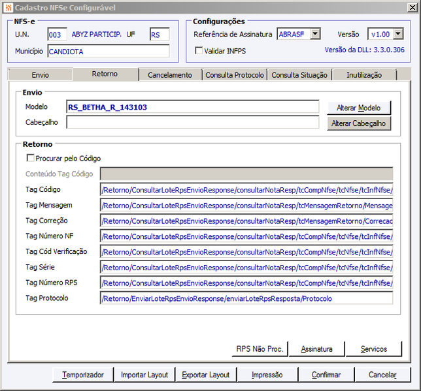Close the Cadastro NFSe Configurável window
This screenshot has width=421, height=391.
[x=412, y=8]
